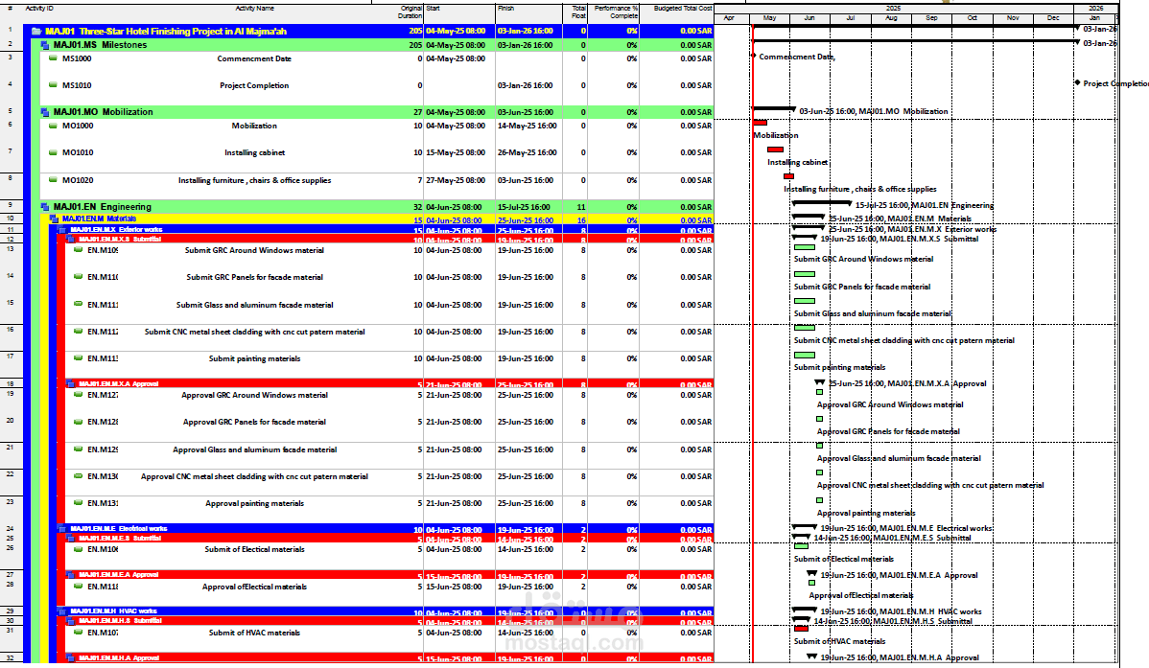Click the WBS icon beside MAJ01.EN Engineering
The image size is (1149, 668).
(45, 207)
